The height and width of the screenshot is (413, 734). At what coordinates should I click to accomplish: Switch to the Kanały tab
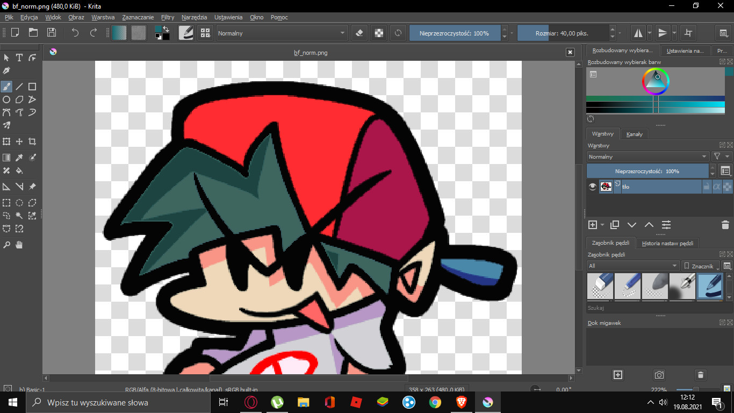click(x=634, y=134)
